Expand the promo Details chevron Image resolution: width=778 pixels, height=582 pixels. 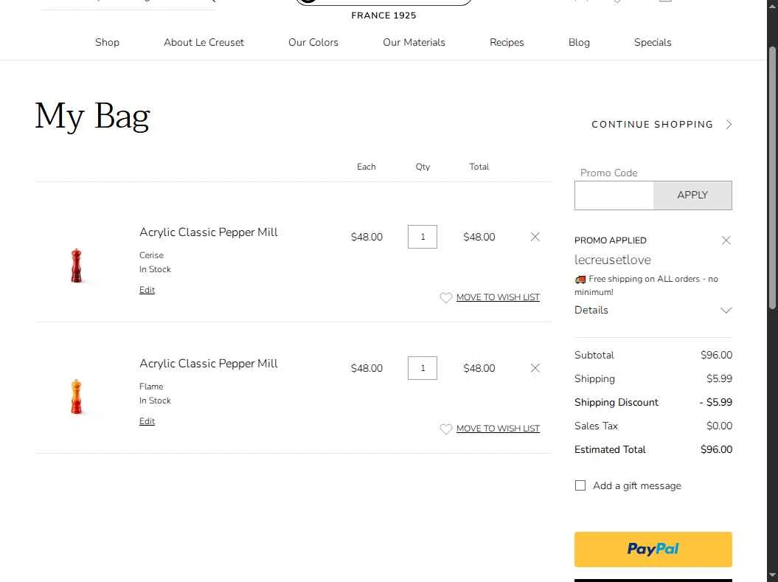tap(726, 311)
